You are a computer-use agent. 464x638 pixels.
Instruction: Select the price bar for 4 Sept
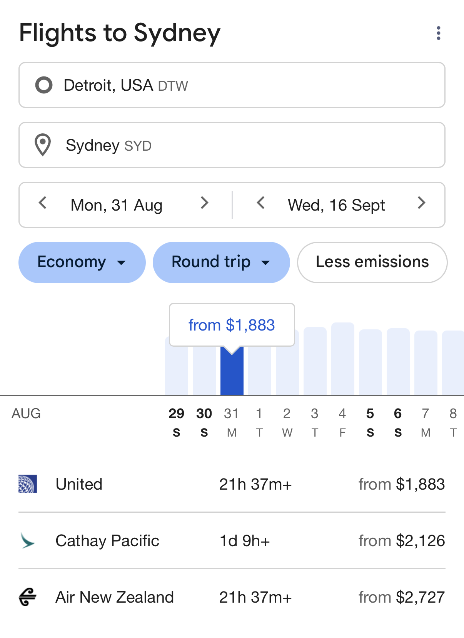click(x=342, y=359)
